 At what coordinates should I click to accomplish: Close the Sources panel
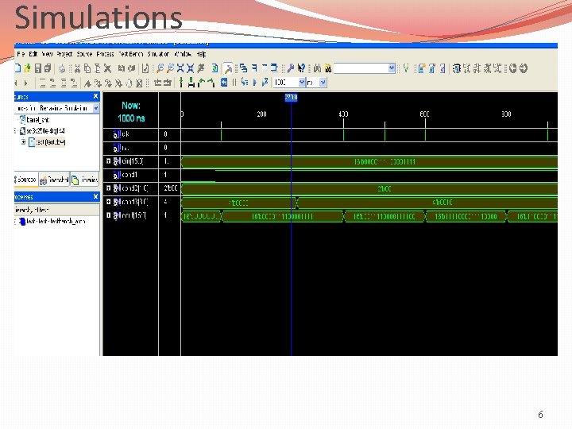click(x=95, y=96)
